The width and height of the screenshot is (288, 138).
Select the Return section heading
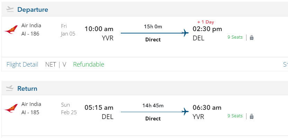click(27, 89)
